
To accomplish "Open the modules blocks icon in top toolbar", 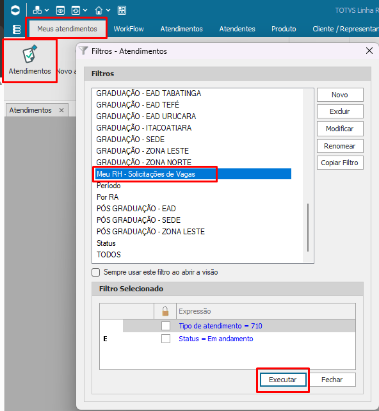I will pos(37,10).
